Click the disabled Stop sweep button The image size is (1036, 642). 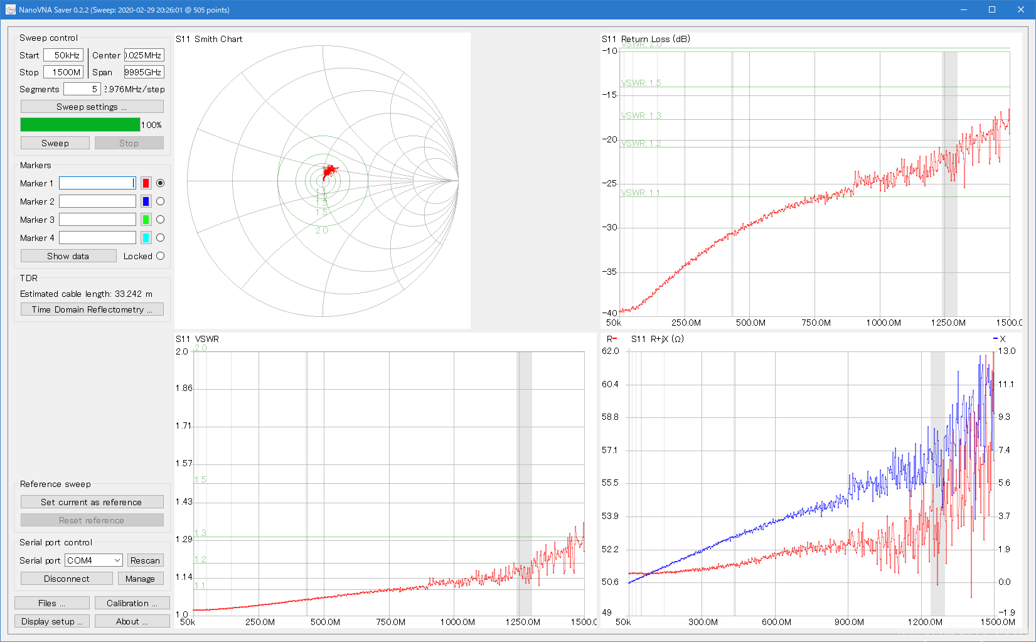click(129, 143)
